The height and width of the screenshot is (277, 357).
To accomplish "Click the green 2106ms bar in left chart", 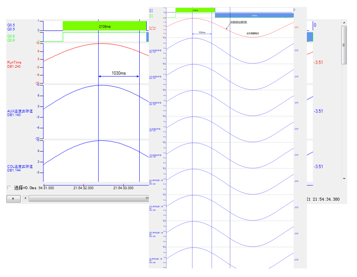I will coord(104,26).
